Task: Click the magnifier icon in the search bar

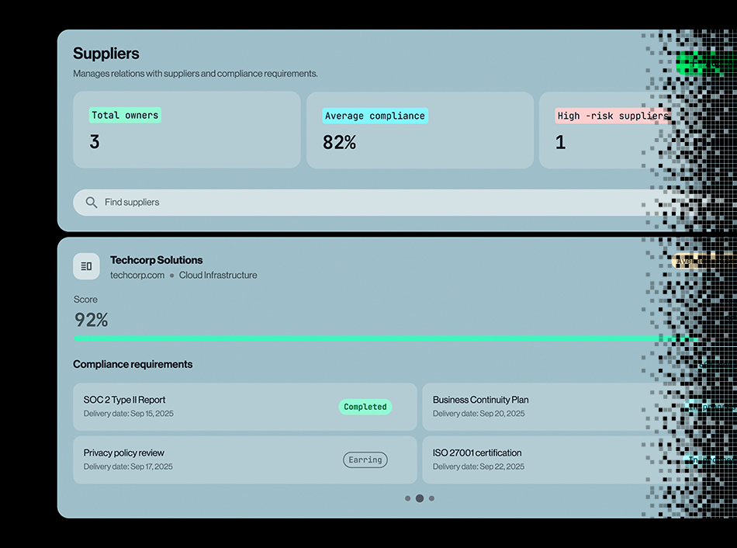Action: coord(92,203)
